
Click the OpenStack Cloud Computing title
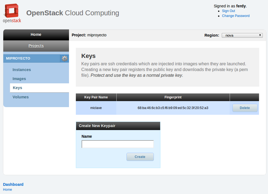[73, 13]
